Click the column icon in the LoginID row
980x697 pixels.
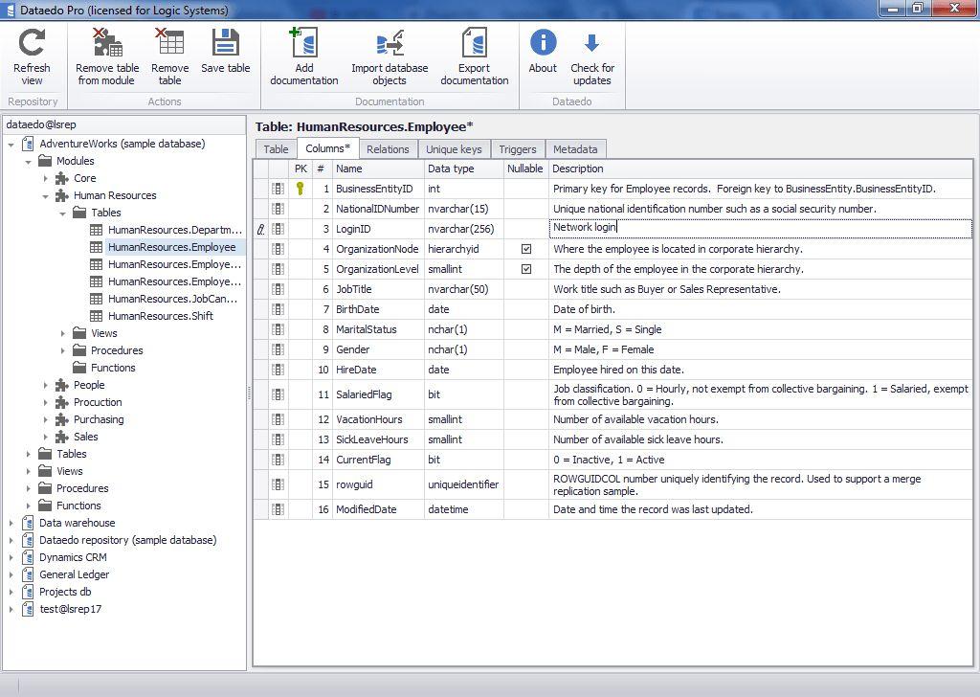(278, 229)
